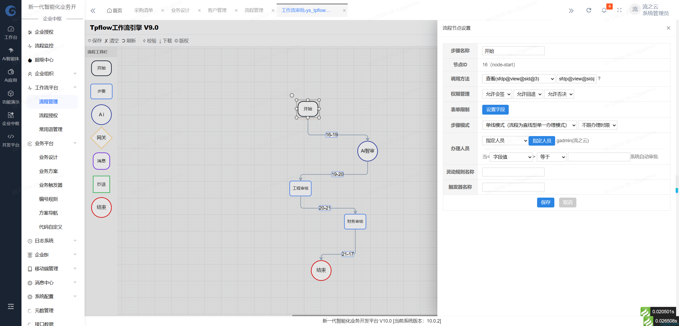Click the 灵动规则名称 input field

(x=513, y=172)
